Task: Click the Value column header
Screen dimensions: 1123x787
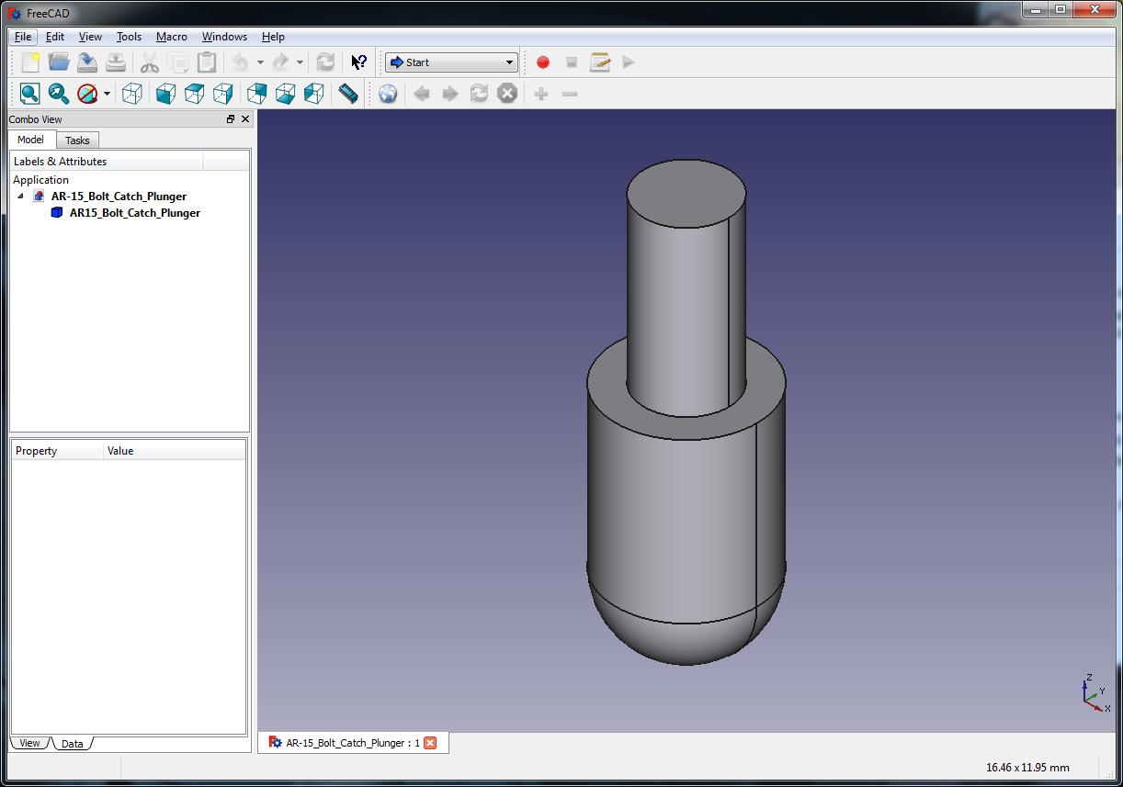Action: 174,451
